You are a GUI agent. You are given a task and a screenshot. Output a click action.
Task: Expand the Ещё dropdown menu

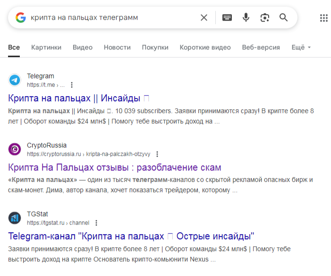[x=301, y=48]
